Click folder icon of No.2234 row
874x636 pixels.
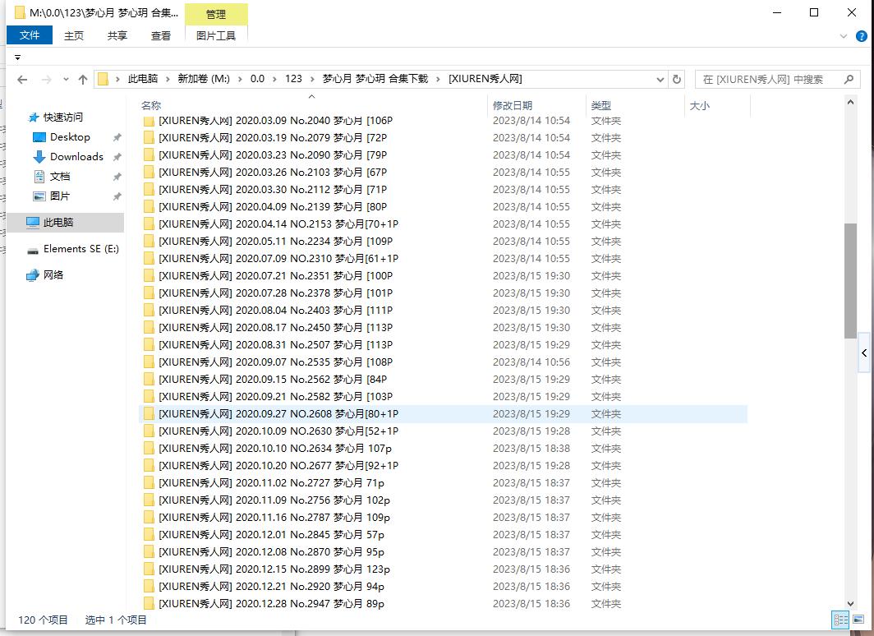coord(149,242)
